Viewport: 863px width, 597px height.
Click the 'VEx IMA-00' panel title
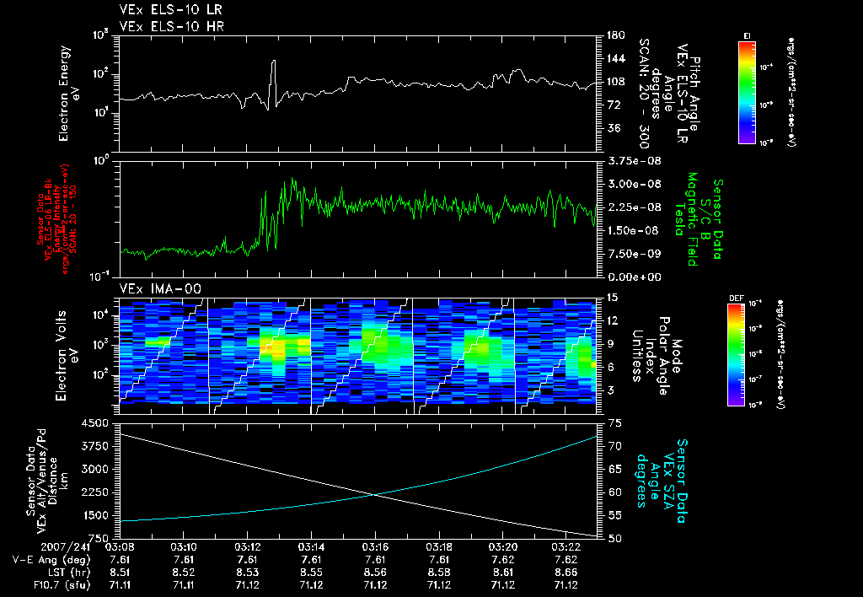click(160, 289)
